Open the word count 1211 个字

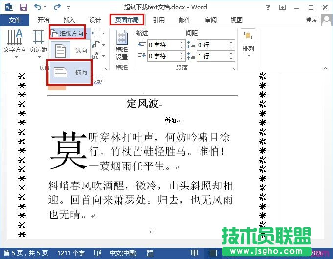coord(71,253)
